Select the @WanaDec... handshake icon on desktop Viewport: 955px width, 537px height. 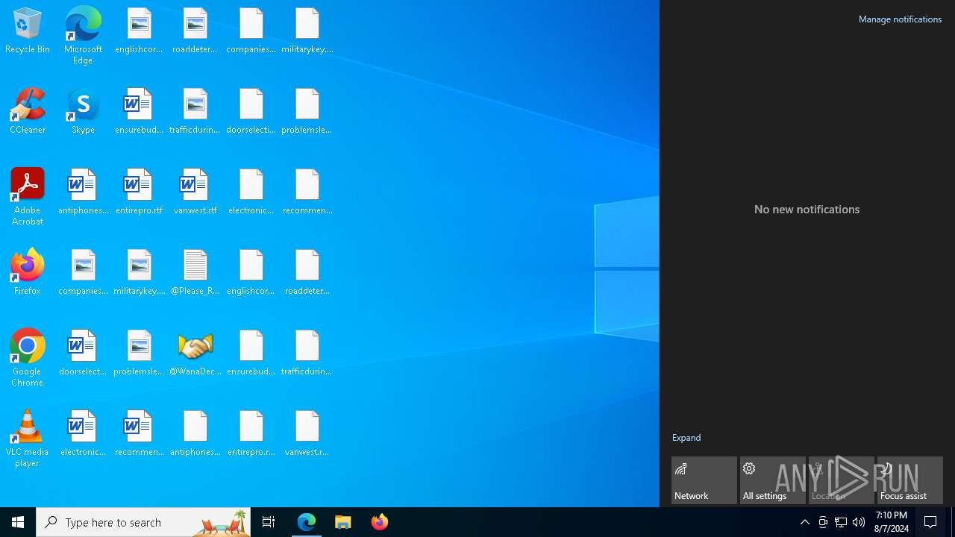[x=195, y=354]
